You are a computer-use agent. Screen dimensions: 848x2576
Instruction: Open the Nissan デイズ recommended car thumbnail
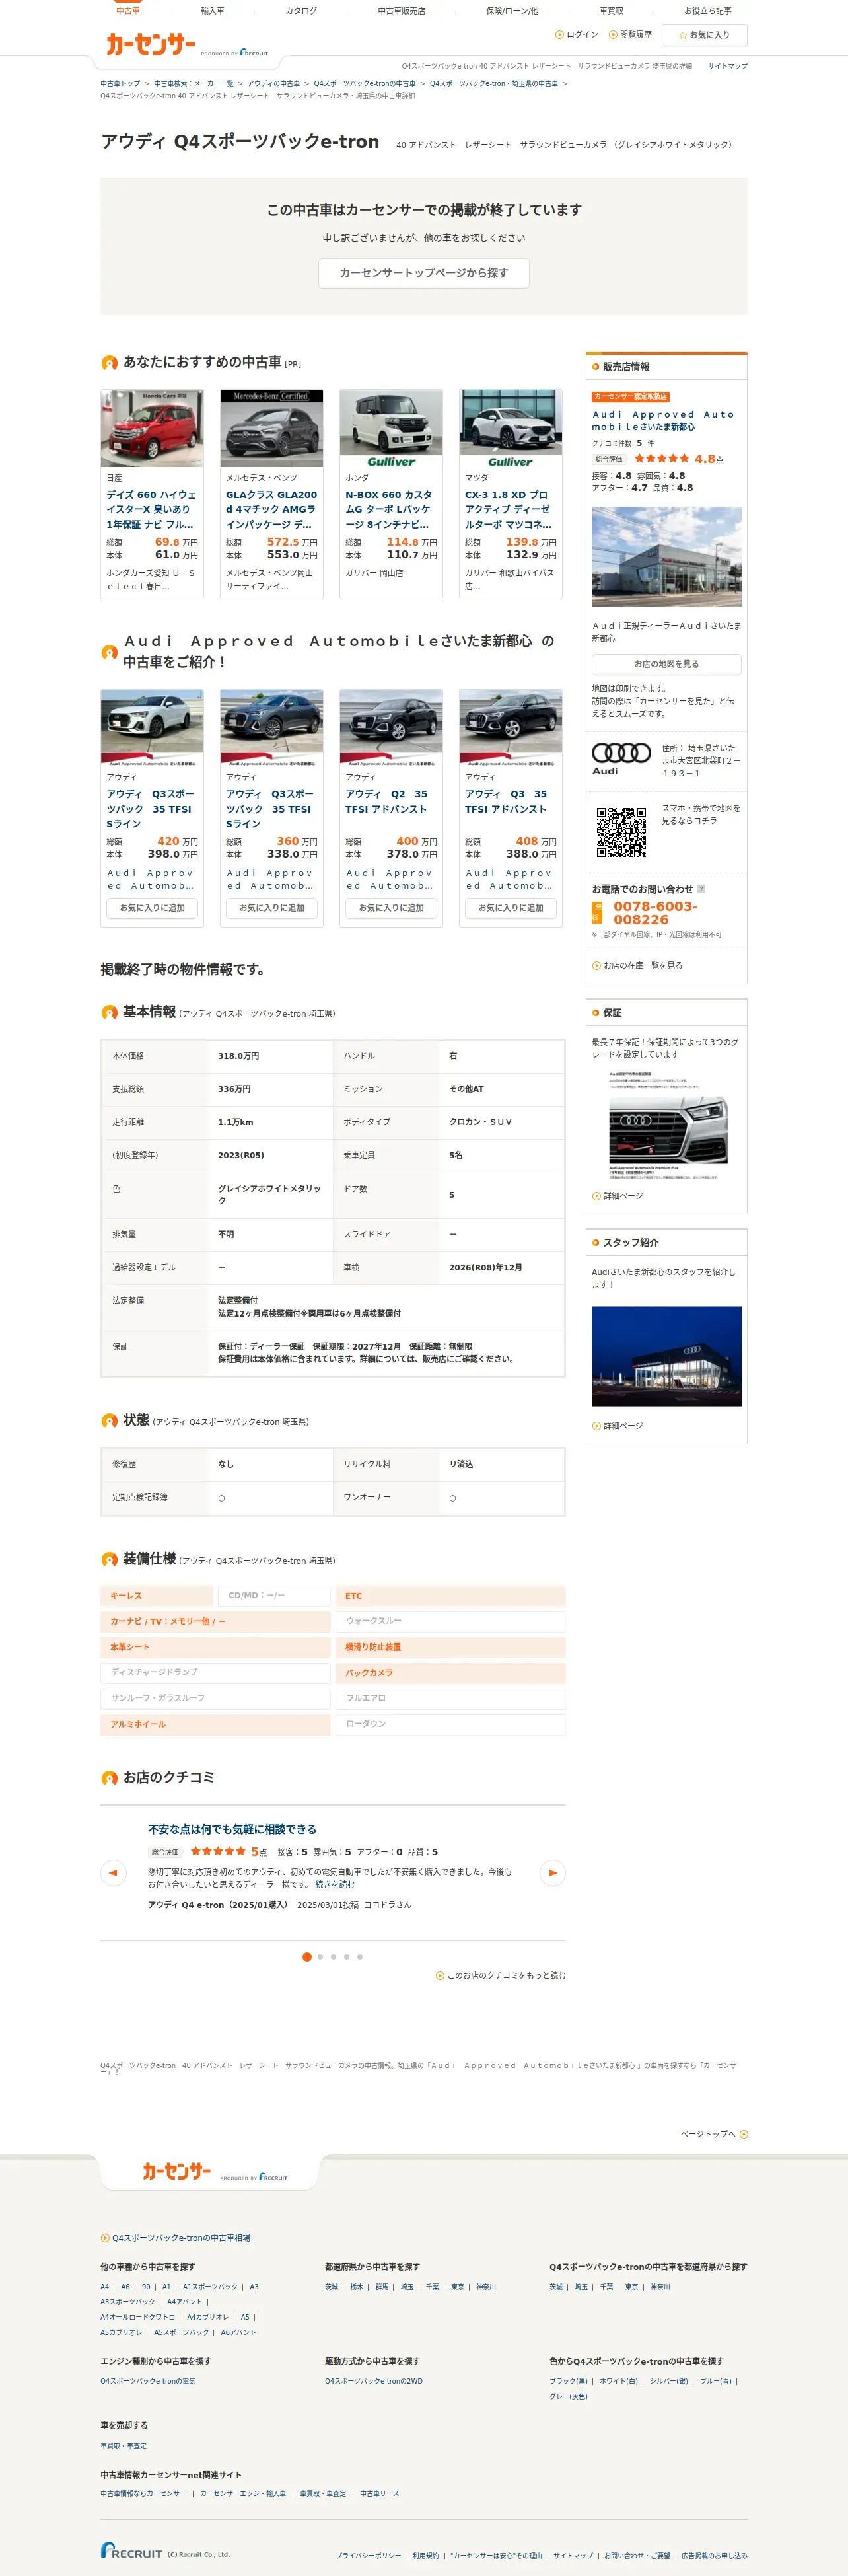152,429
